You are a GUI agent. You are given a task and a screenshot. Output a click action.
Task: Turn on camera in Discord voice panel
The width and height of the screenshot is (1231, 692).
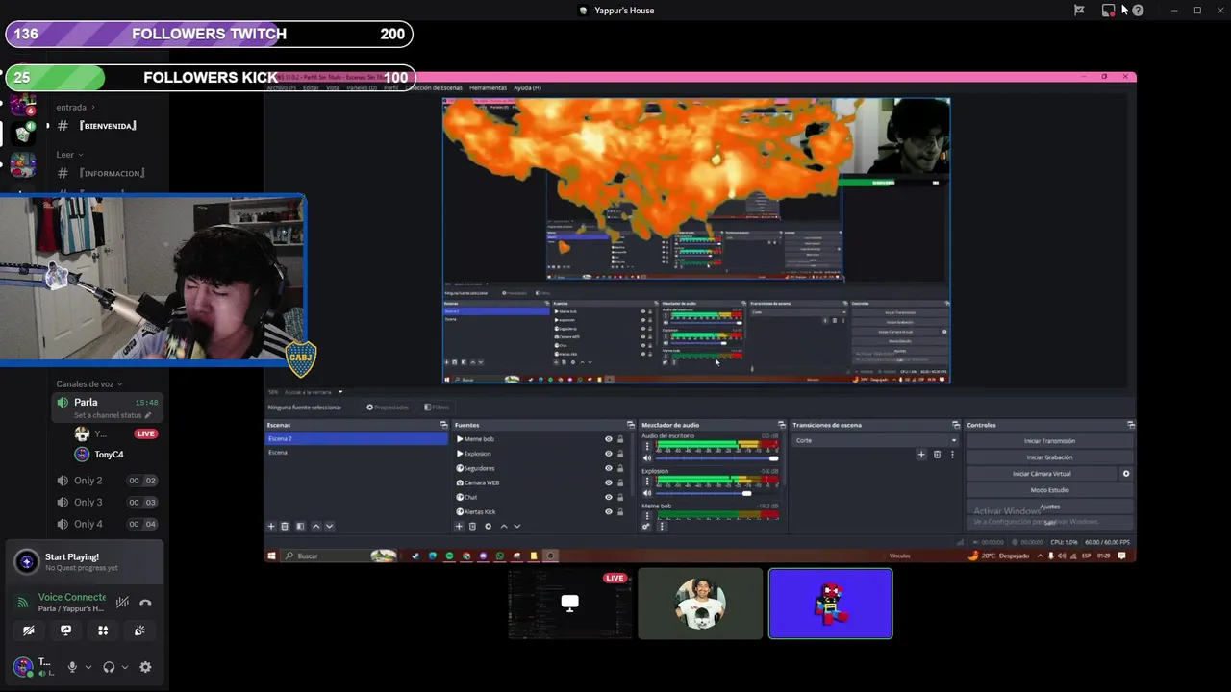click(29, 630)
